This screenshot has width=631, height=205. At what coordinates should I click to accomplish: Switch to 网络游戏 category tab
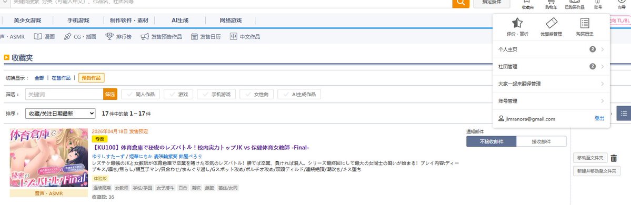point(231,20)
